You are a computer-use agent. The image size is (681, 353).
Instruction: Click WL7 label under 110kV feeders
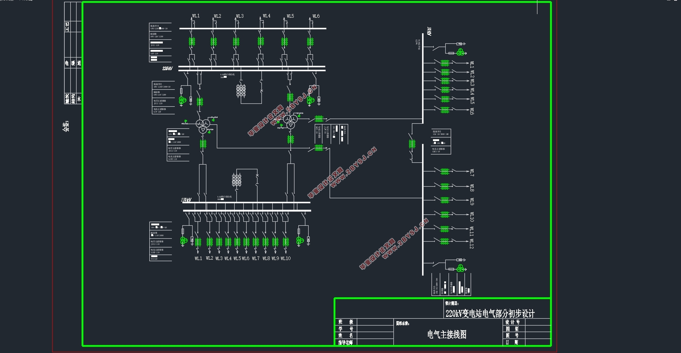256,259
